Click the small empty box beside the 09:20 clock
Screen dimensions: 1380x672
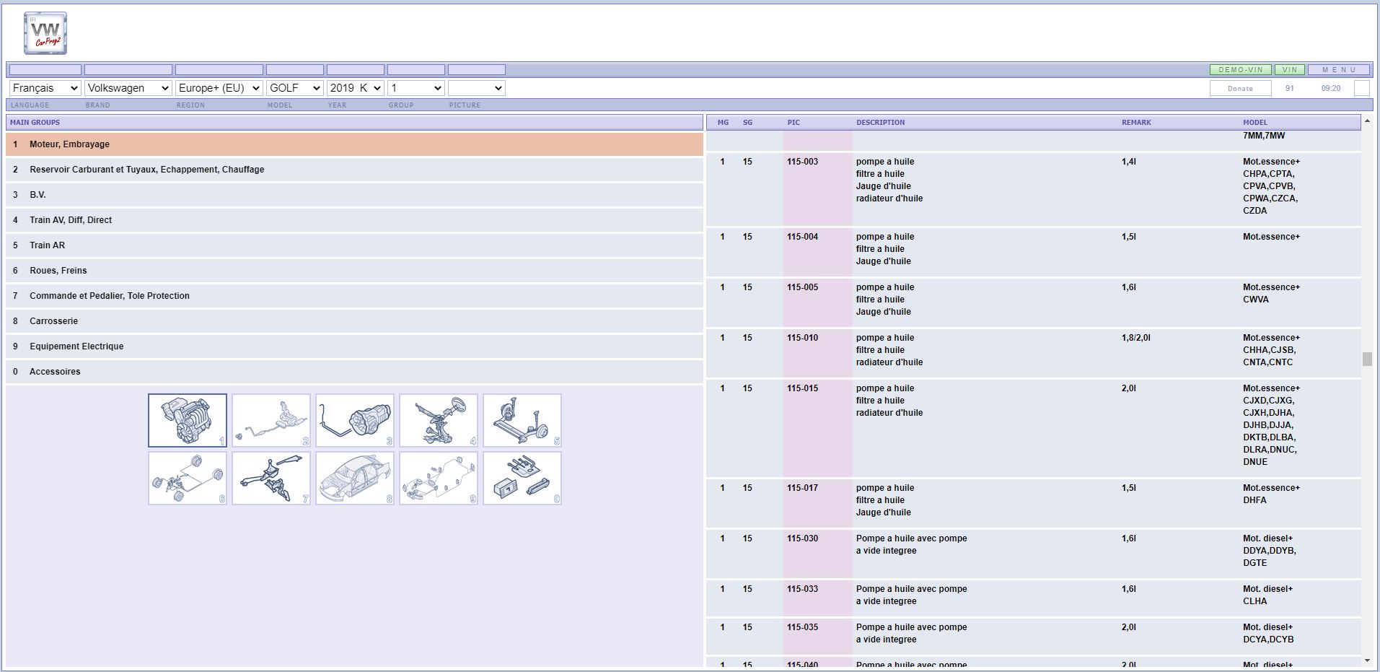[x=1361, y=88]
